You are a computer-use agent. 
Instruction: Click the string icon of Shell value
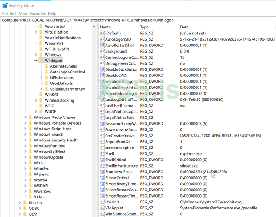pos(102,153)
